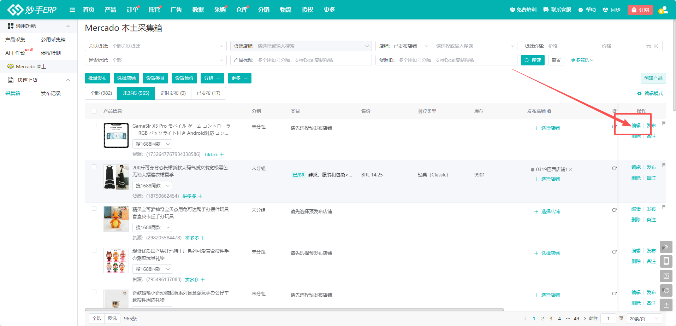Click the hamburger menu icon beside the logo
Image resolution: width=676 pixels, height=326 pixels.
pyautogui.click(x=72, y=10)
